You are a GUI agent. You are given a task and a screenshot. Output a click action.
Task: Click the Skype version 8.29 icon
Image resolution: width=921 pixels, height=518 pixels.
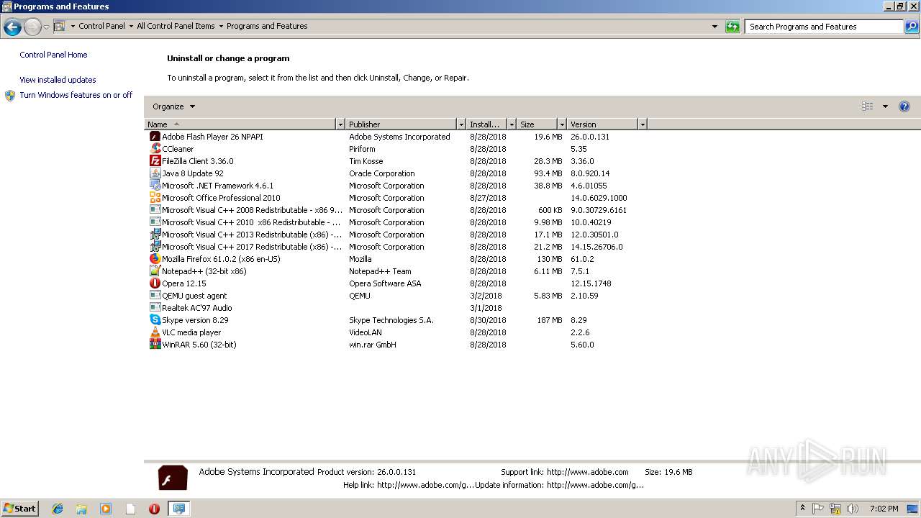pos(155,320)
